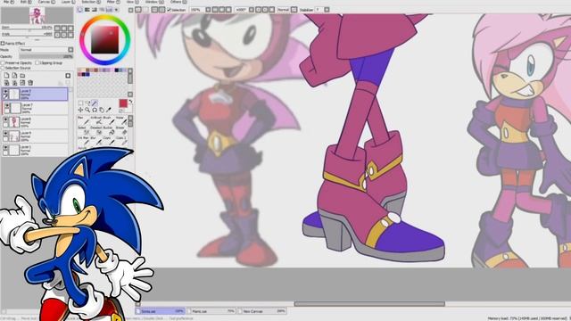
Task: Choose the Lasso selection tool
Action: [x=87, y=103]
